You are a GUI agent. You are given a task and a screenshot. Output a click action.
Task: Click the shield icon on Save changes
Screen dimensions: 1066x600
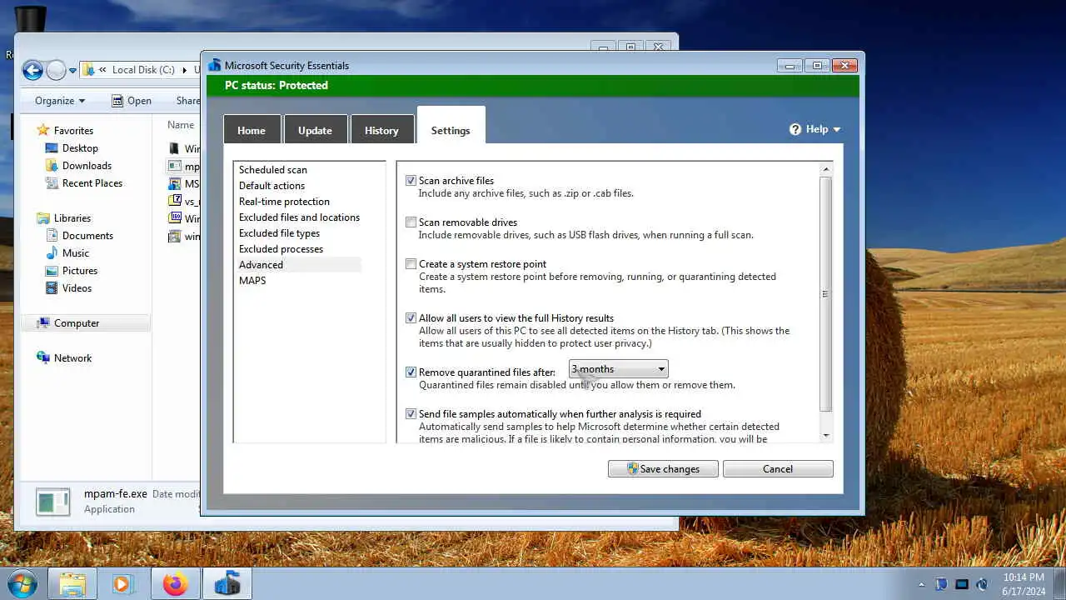(x=632, y=469)
